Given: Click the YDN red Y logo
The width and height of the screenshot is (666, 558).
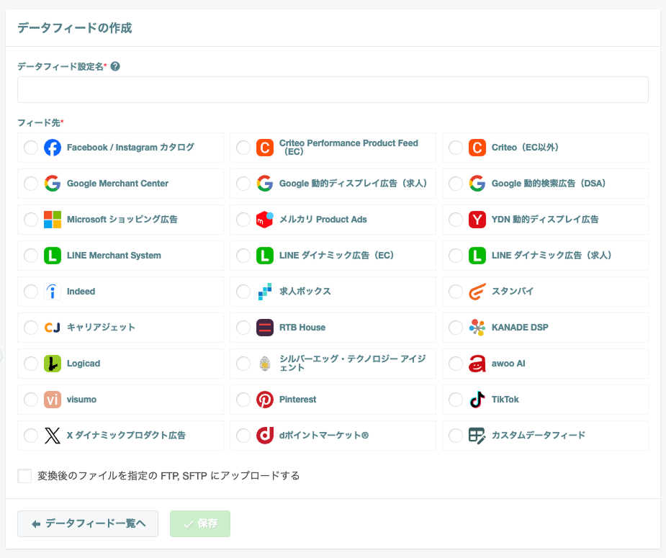Looking at the screenshot, I should [477, 220].
